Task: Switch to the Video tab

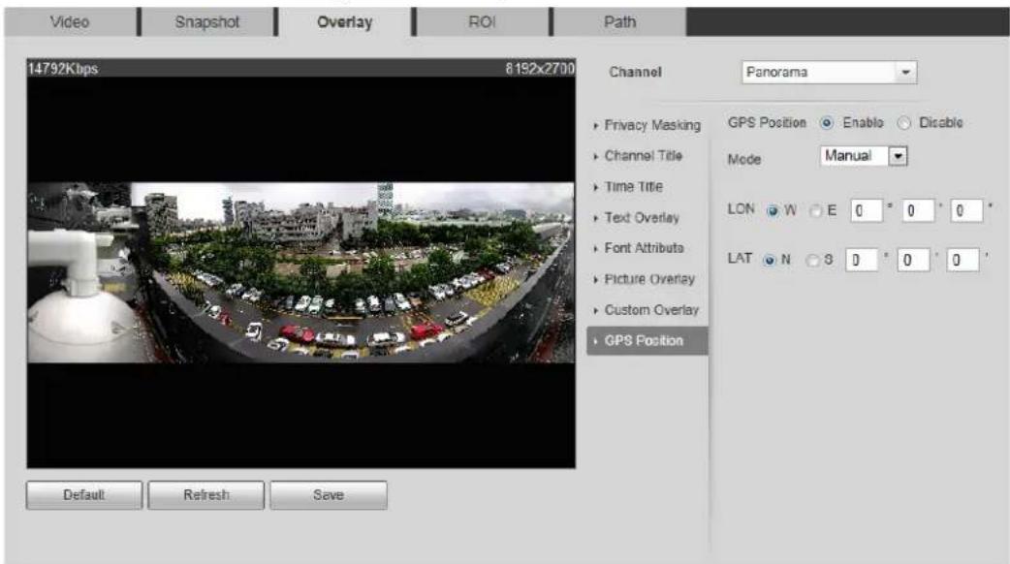Action: pos(70,22)
